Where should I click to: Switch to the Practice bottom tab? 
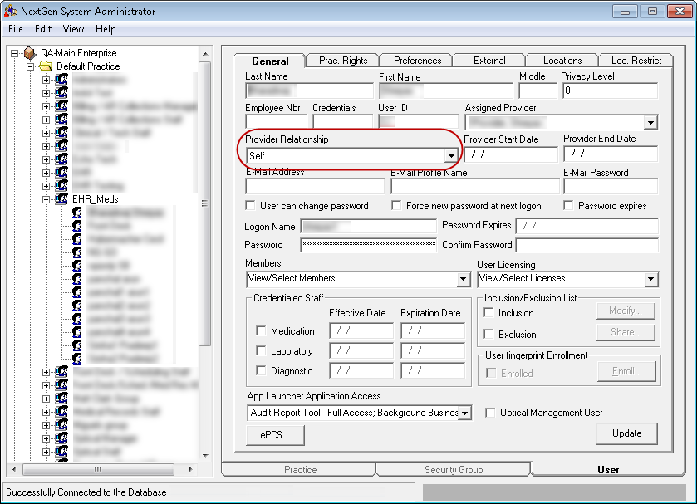(300, 470)
